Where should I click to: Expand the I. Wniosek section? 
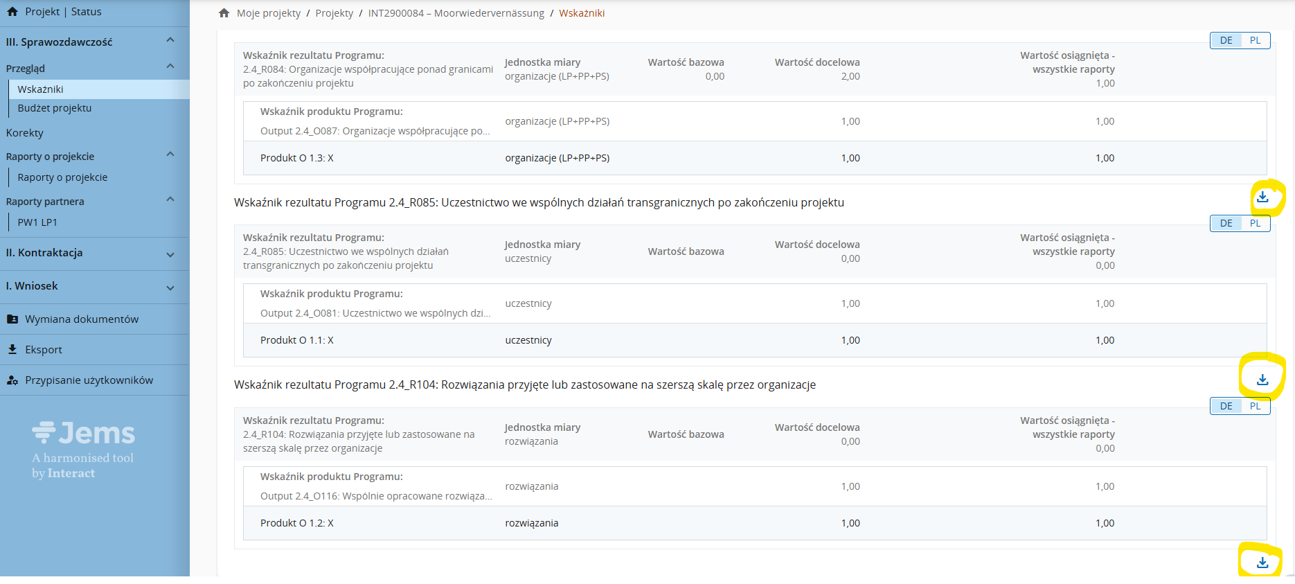pyautogui.click(x=170, y=287)
